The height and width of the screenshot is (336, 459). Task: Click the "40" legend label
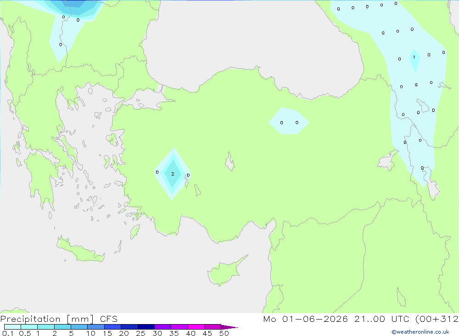click(x=190, y=333)
